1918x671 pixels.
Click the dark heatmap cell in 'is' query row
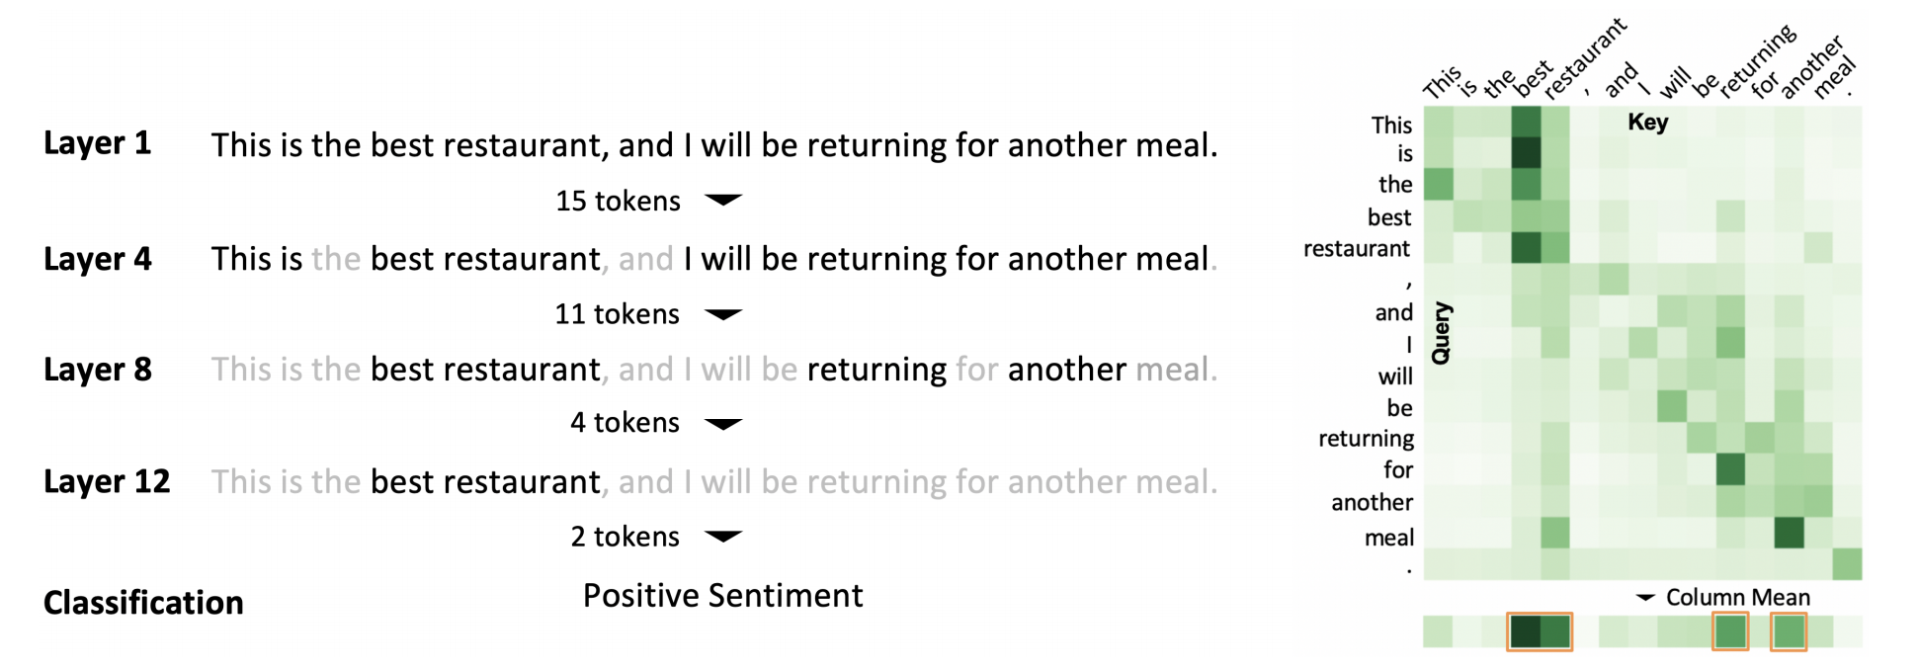click(1526, 152)
